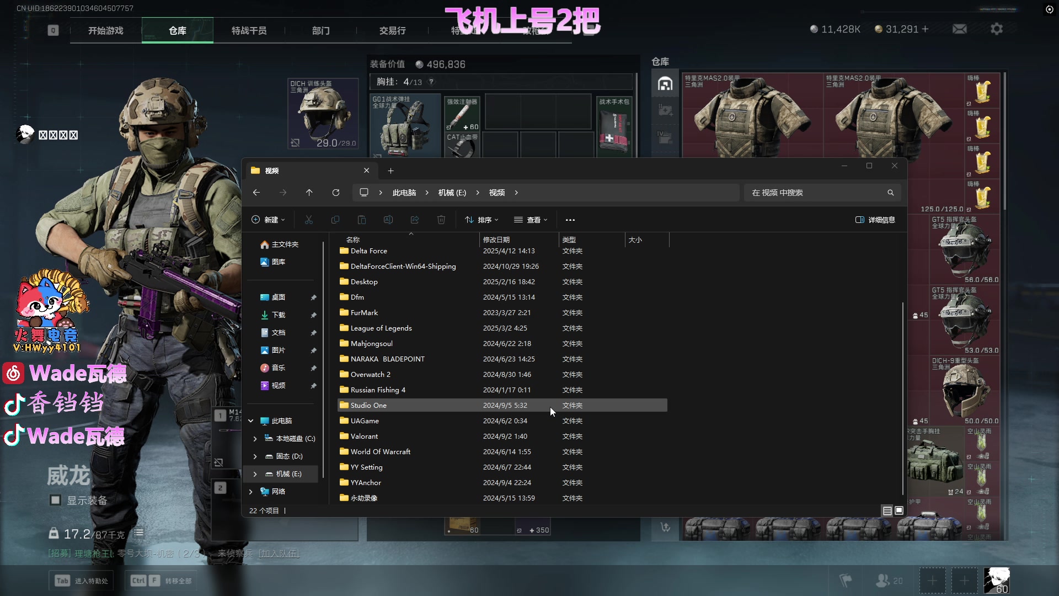
Task: Switch to details list view icon
Action: click(887, 510)
